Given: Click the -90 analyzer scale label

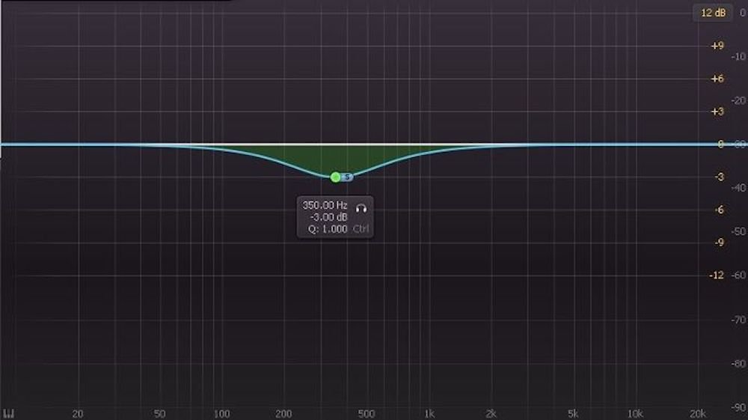Looking at the screenshot, I should click(x=738, y=408).
